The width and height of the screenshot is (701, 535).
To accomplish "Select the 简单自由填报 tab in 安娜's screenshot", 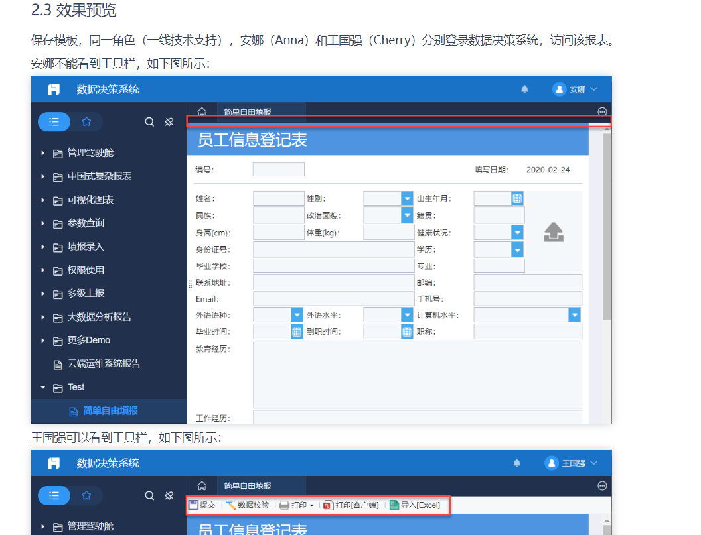I will click(x=262, y=111).
